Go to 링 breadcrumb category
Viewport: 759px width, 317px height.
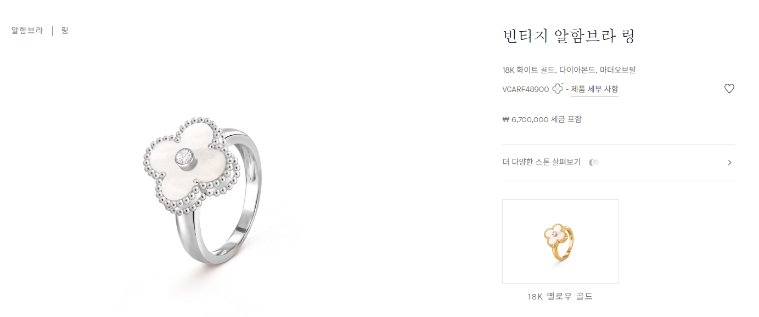pos(65,31)
